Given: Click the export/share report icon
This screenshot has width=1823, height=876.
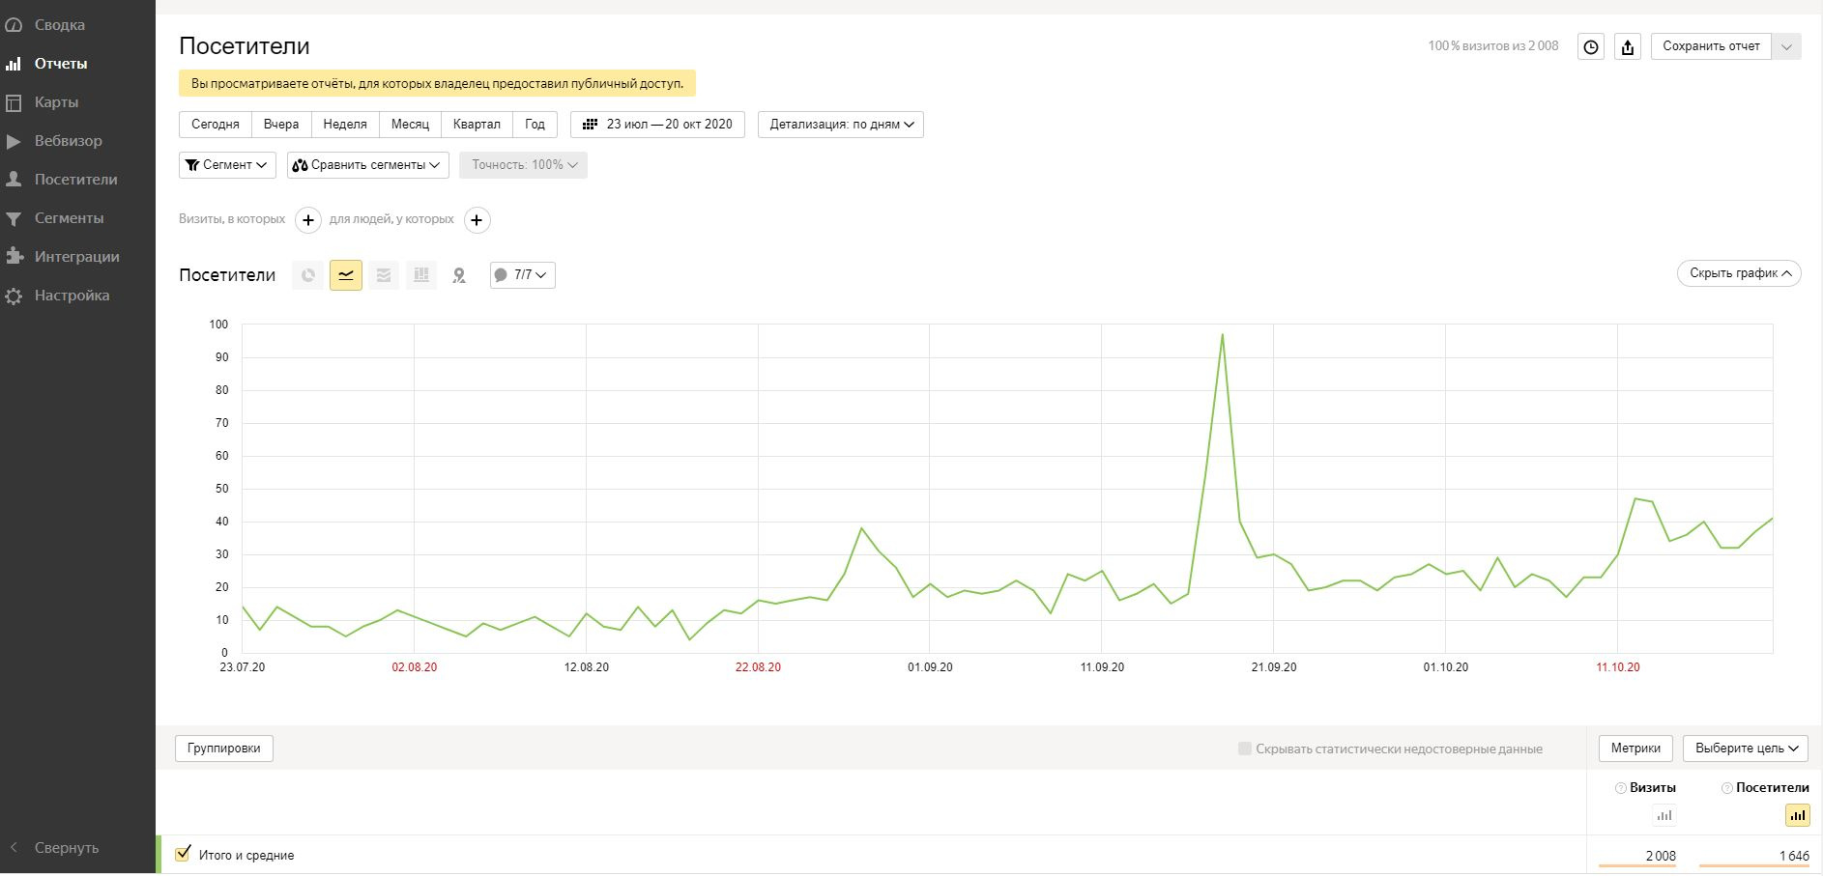Looking at the screenshot, I should click(x=1628, y=46).
